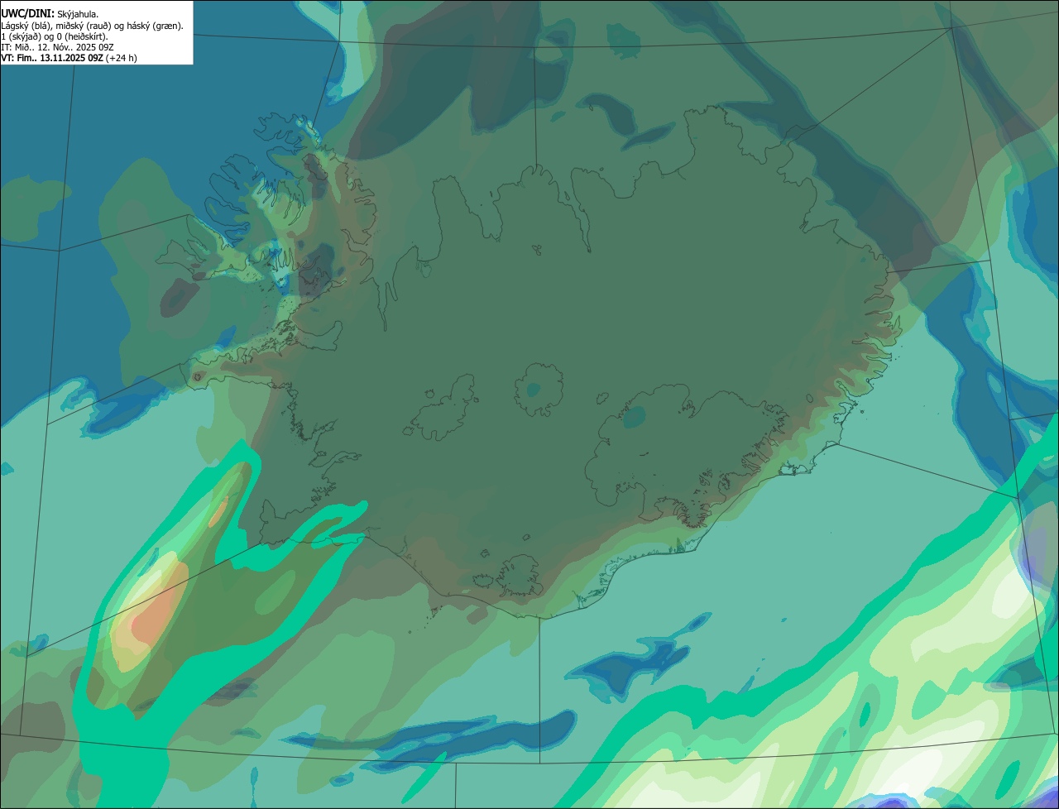Image resolution: width=1059 pixels, height=809 pixels.
Task: Click the "0 (heiðskírt)." legend text
Action: (x=82, y=36)
